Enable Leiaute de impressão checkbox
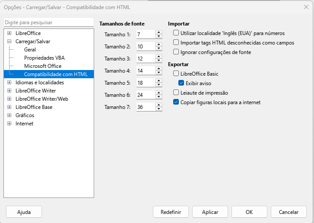314x223 pixels. pos(176,92)
